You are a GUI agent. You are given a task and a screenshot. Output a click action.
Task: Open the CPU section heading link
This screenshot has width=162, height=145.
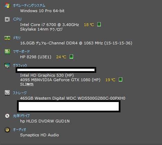click(17, 19)
